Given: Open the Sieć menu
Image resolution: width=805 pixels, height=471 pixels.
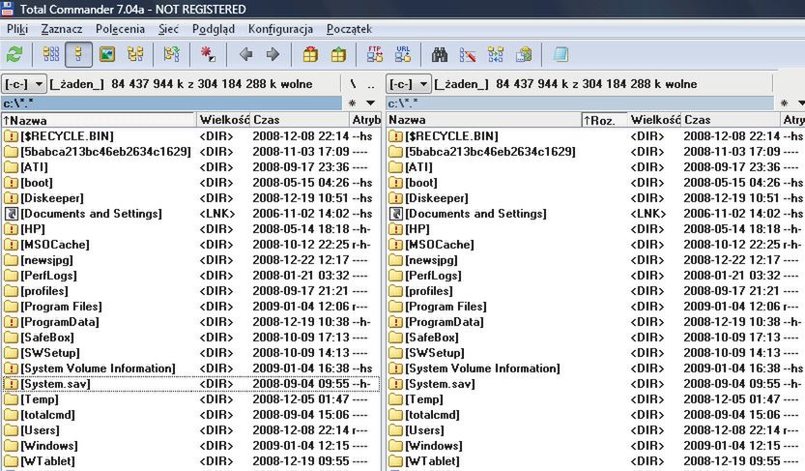Looking at the screenshot, I should click(x=168, y=29).
